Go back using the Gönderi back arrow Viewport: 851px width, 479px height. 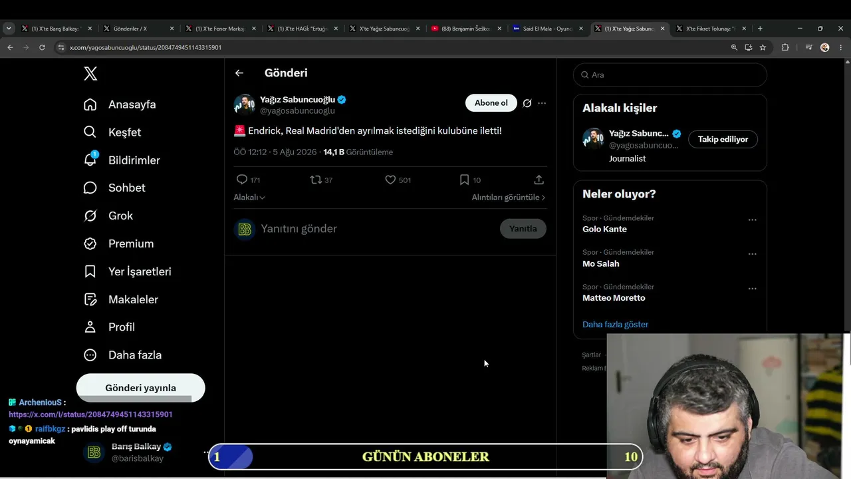click(x=239, y=73)
